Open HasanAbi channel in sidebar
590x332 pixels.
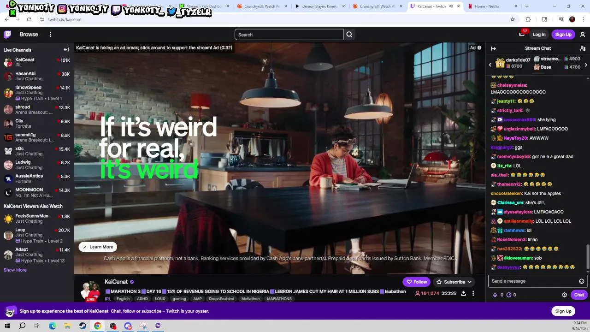(37, 76)
